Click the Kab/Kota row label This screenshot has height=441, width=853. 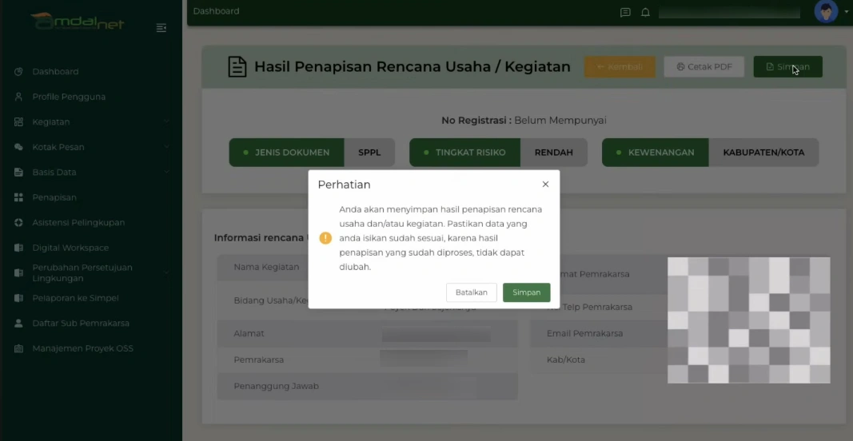[566, 360]
